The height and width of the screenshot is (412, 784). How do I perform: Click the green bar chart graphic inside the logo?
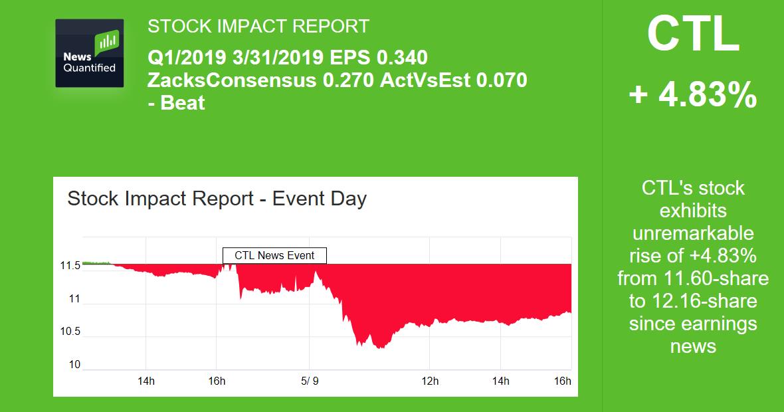[x=106, y=44]
